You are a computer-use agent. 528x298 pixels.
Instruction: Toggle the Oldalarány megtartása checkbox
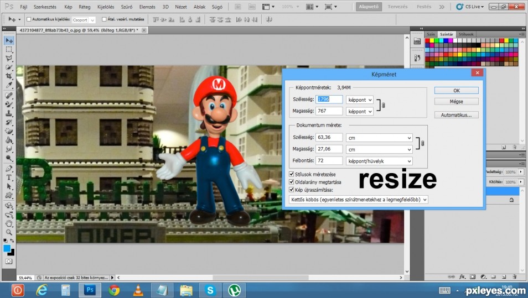click(x=292, y=182)
